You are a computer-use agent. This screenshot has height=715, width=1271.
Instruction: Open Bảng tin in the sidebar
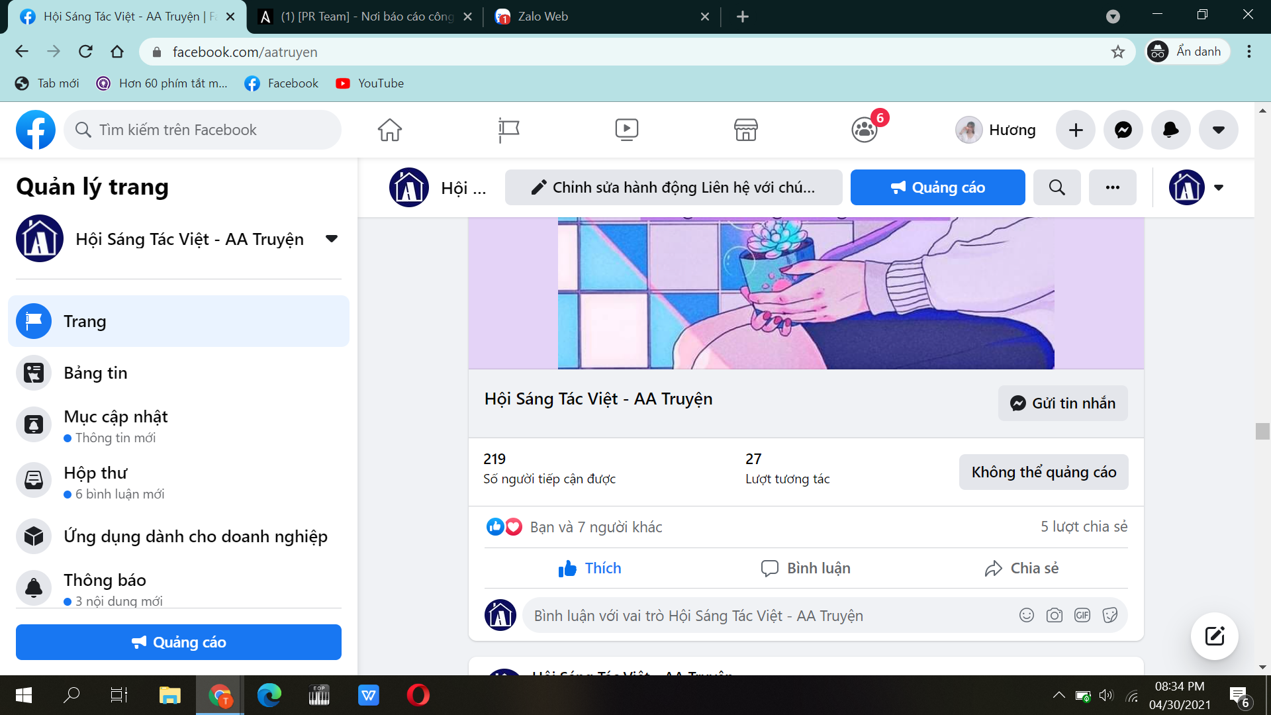[x=179, y=373]
